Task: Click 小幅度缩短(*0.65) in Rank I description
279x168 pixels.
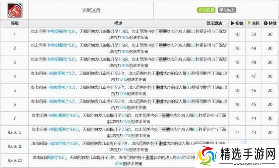Action: pyautogui.click(x=63, y=129)
